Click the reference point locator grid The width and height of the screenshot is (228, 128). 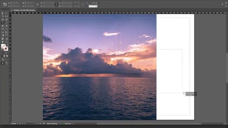pos(5,4)
